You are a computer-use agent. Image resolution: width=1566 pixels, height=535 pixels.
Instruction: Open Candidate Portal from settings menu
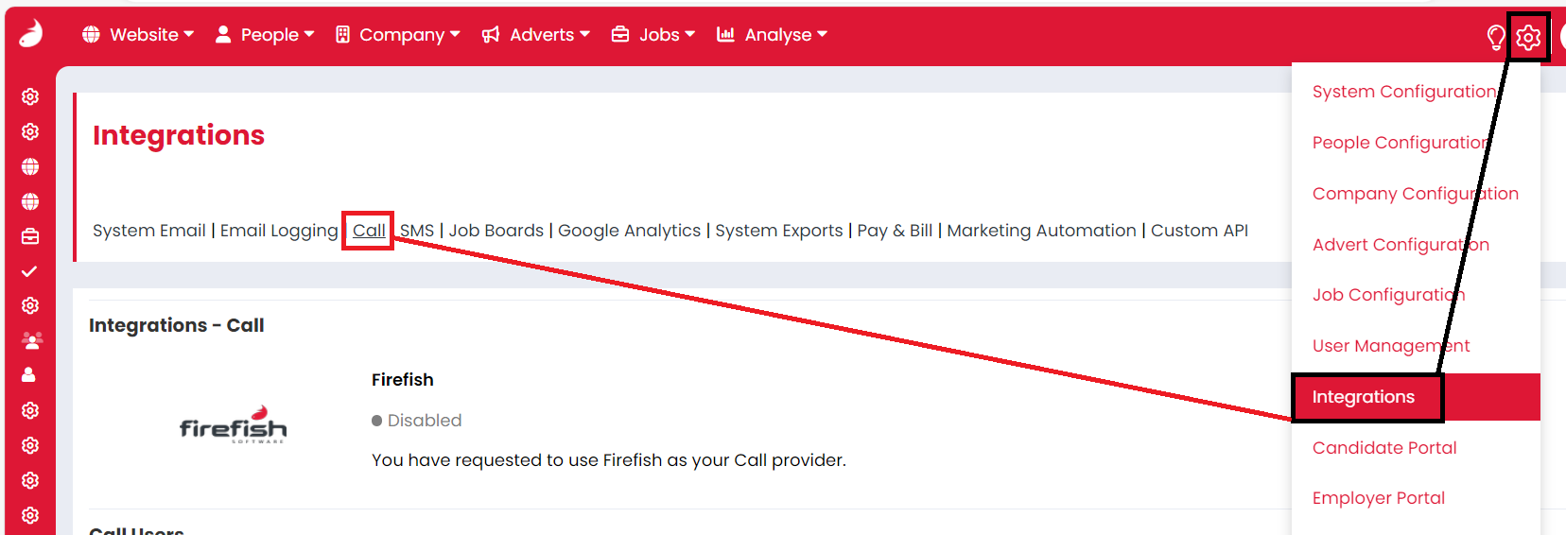pyautogui.click(x=1416, y=448)
